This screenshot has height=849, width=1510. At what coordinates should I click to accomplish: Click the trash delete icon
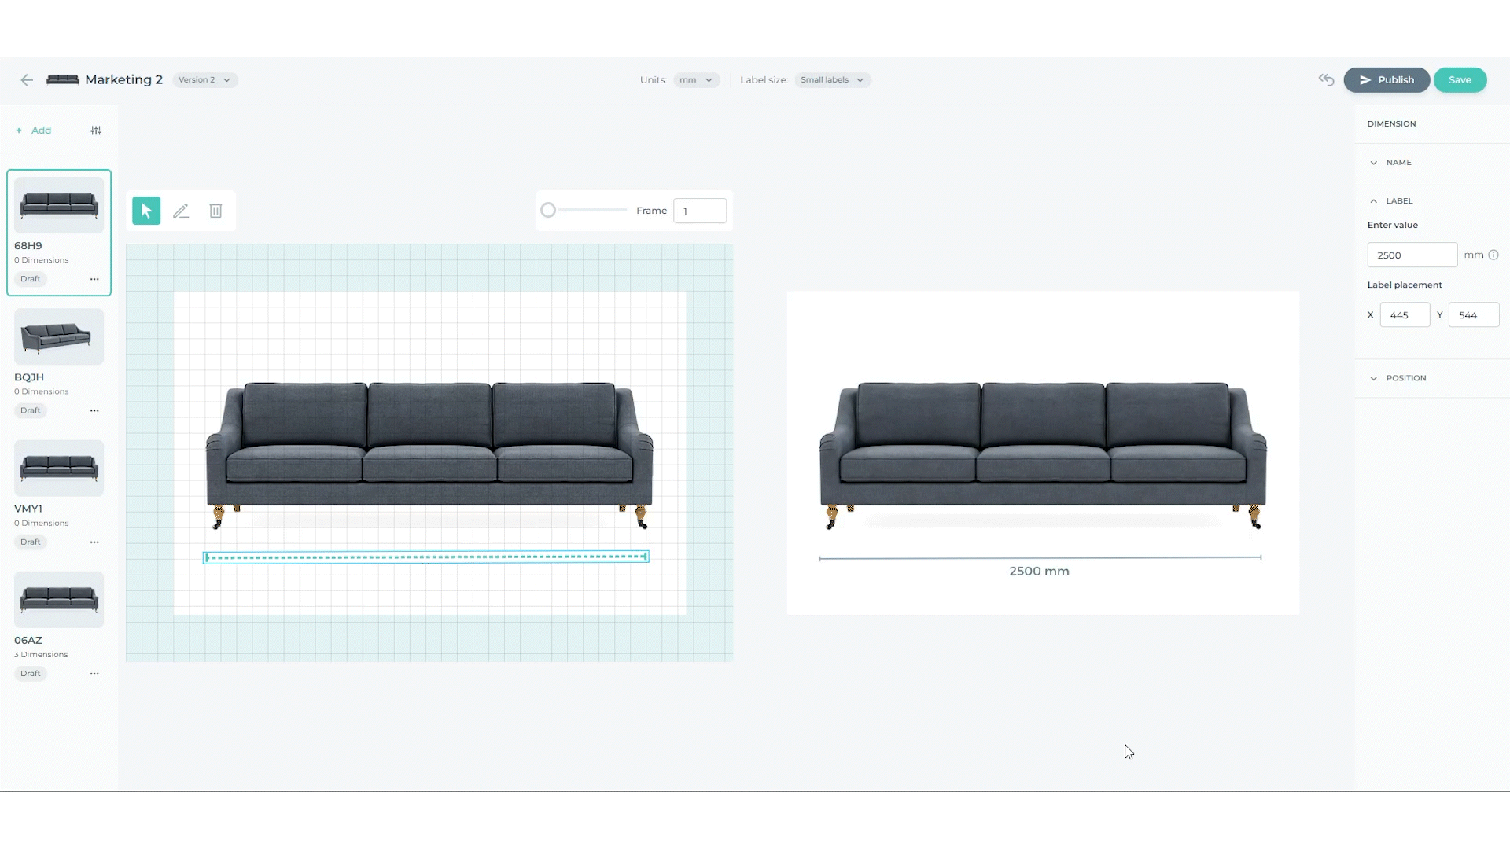click(x=215, y=211)
